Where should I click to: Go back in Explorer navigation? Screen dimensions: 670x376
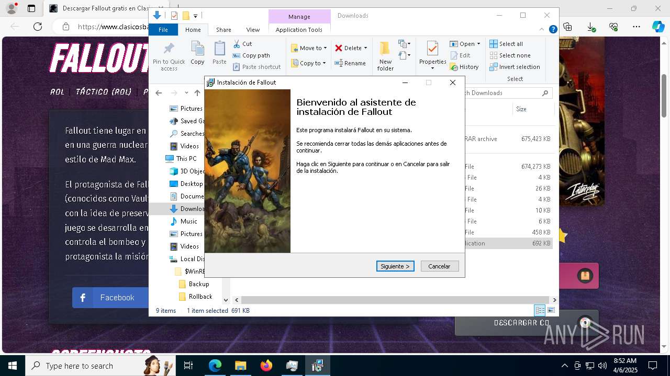click(x=159, y=93)
